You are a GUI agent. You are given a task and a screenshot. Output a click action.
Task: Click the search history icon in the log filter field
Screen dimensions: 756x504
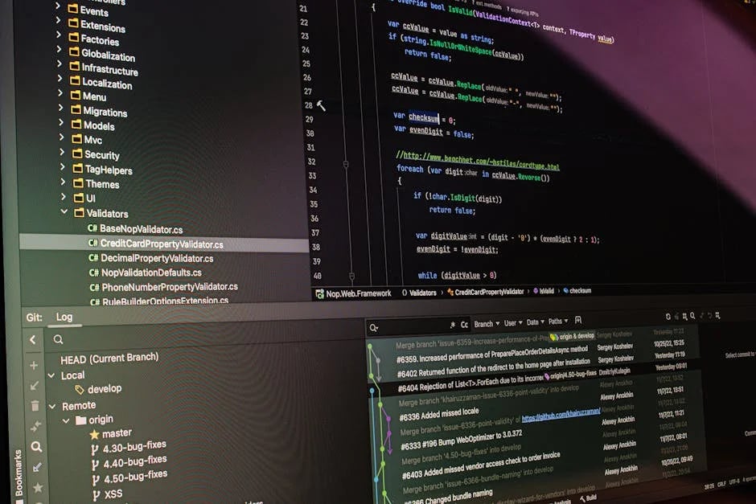(374, 328)
